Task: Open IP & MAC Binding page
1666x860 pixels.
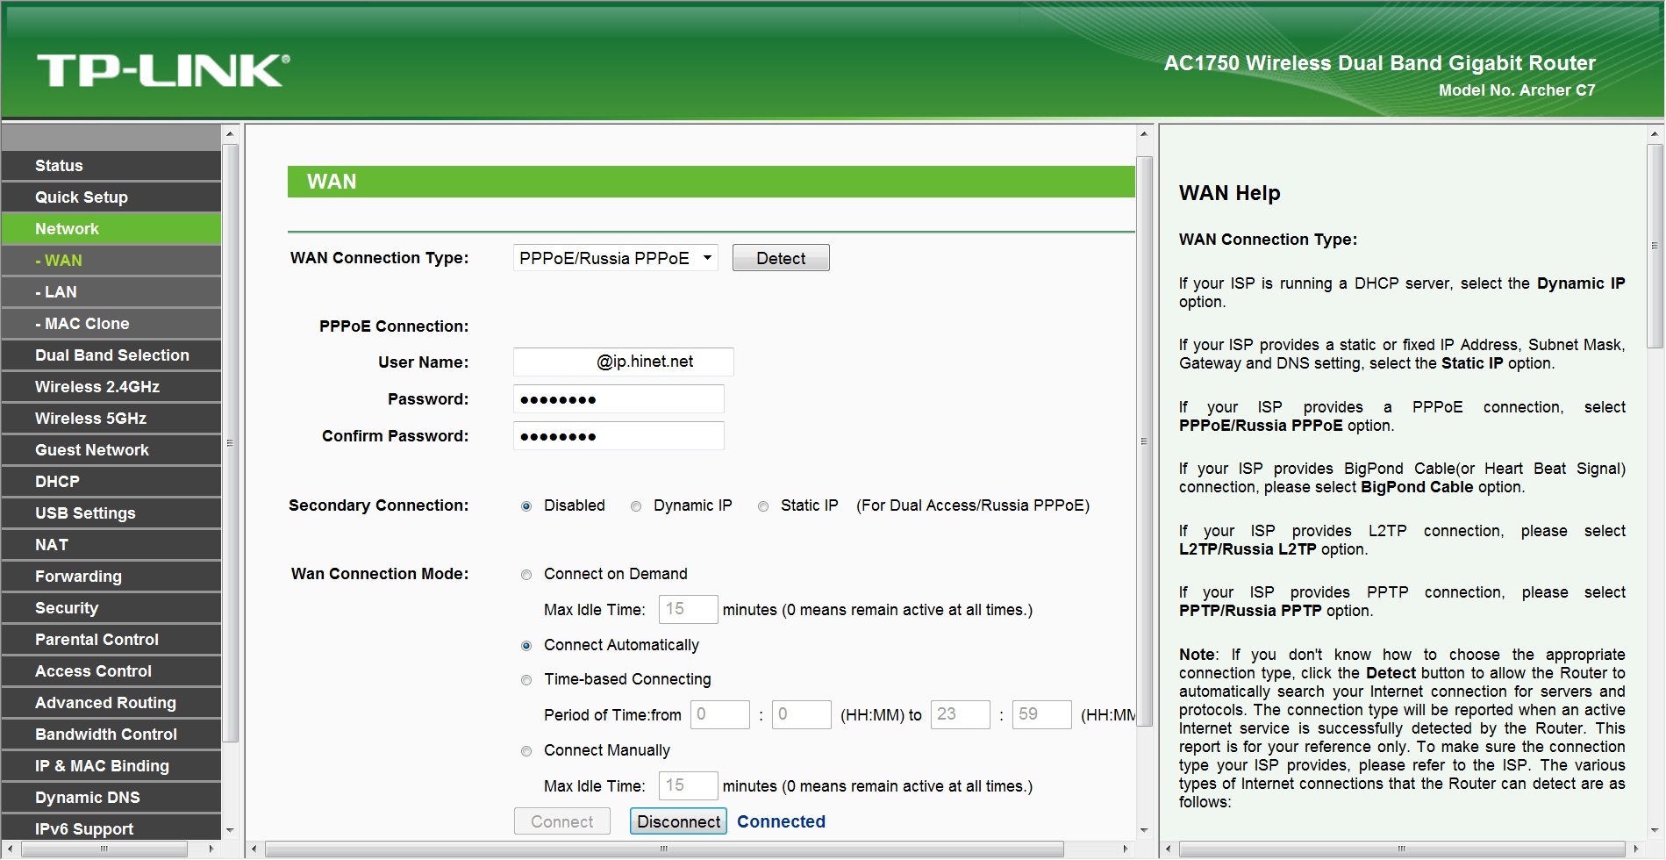Action: [x=111, y=766]
